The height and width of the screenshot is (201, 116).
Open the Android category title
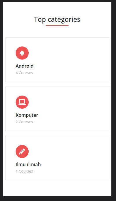pyautogui.click(x=25, y=66)
